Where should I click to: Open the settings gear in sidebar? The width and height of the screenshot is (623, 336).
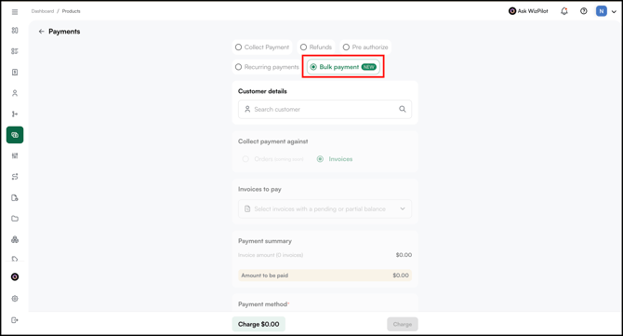[x=15, y=299]
